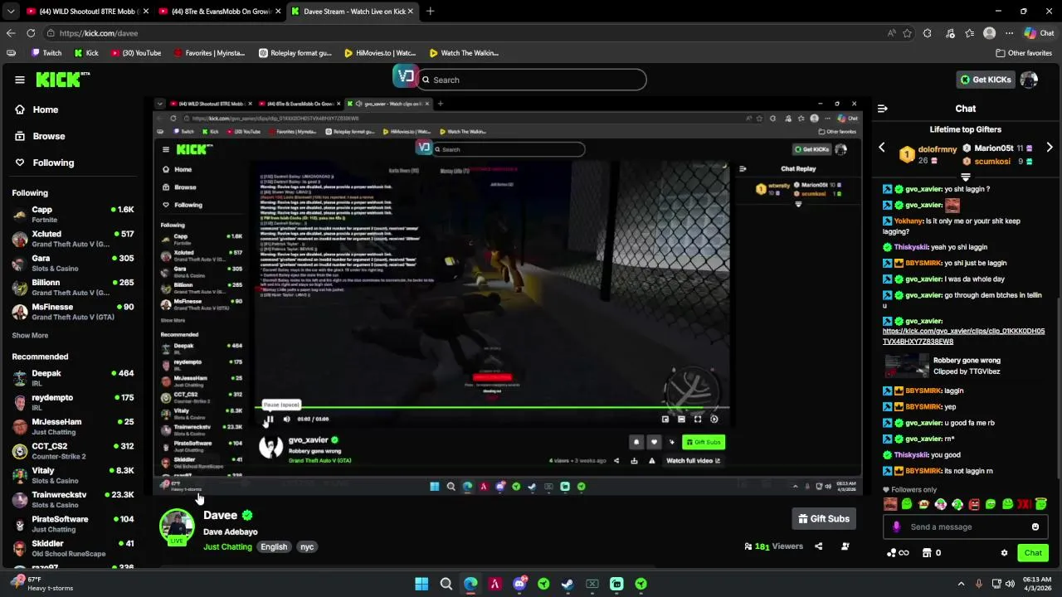Image resolution: width=1062 pixels, height=597 pixels.
Task: Click the Just Chatting category link
Action: (227, 547)
